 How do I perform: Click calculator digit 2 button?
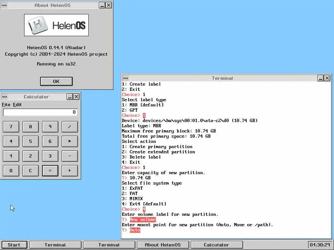coord(30,156)
